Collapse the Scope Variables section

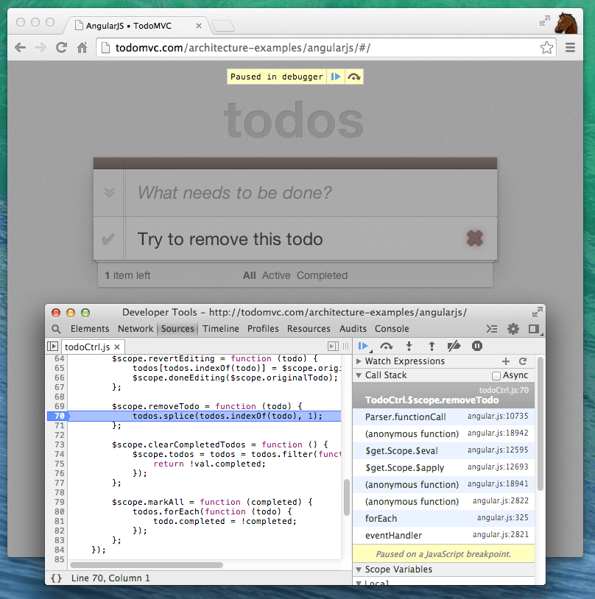359,570
